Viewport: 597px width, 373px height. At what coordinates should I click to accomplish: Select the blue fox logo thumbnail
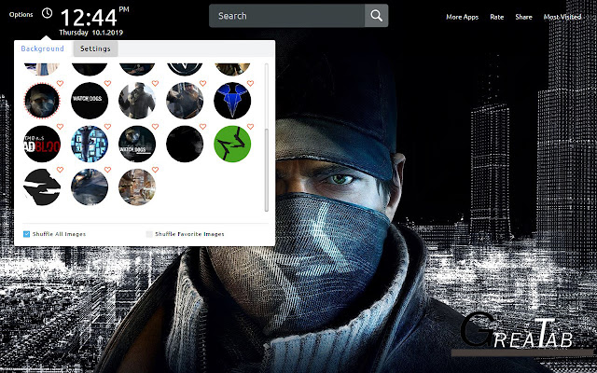[232, 101]
